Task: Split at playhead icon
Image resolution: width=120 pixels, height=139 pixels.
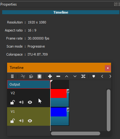Action: tap(83, 76)
